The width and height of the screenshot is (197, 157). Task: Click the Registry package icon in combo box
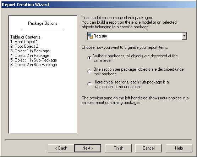[90, 36]
